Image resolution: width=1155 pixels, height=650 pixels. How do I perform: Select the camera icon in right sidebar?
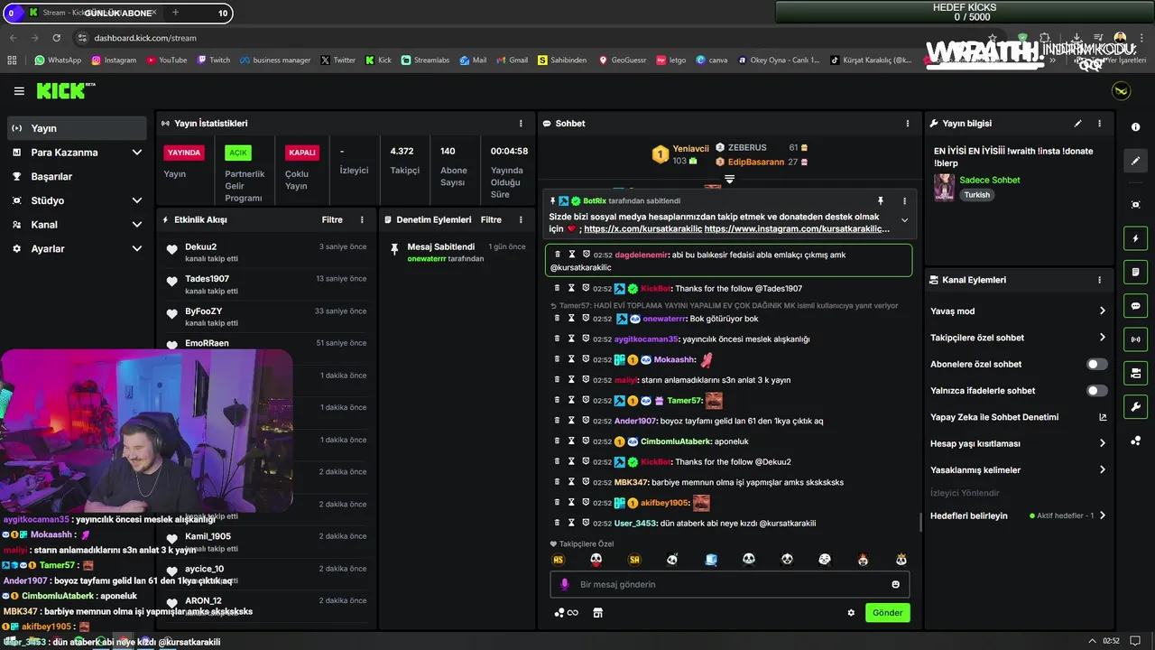tap(1136, 373)
